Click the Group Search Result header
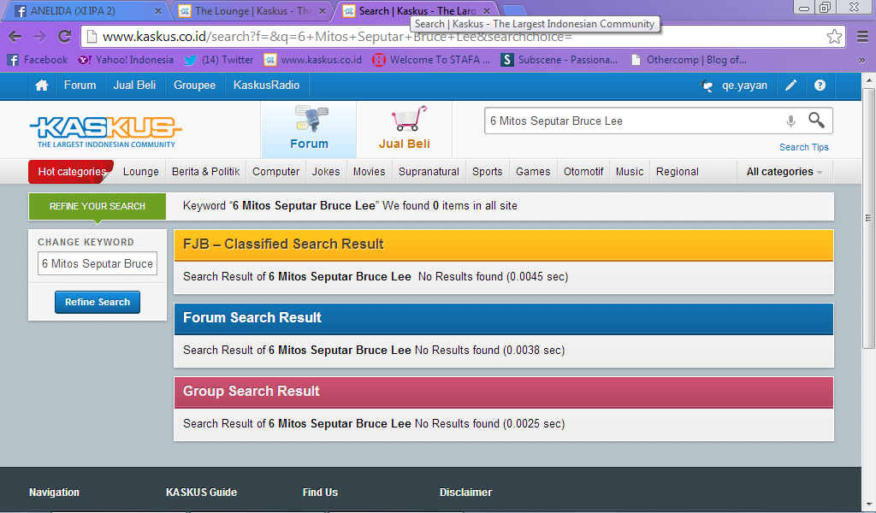Viewport: 876px width, 513px height. click(503, 392)
